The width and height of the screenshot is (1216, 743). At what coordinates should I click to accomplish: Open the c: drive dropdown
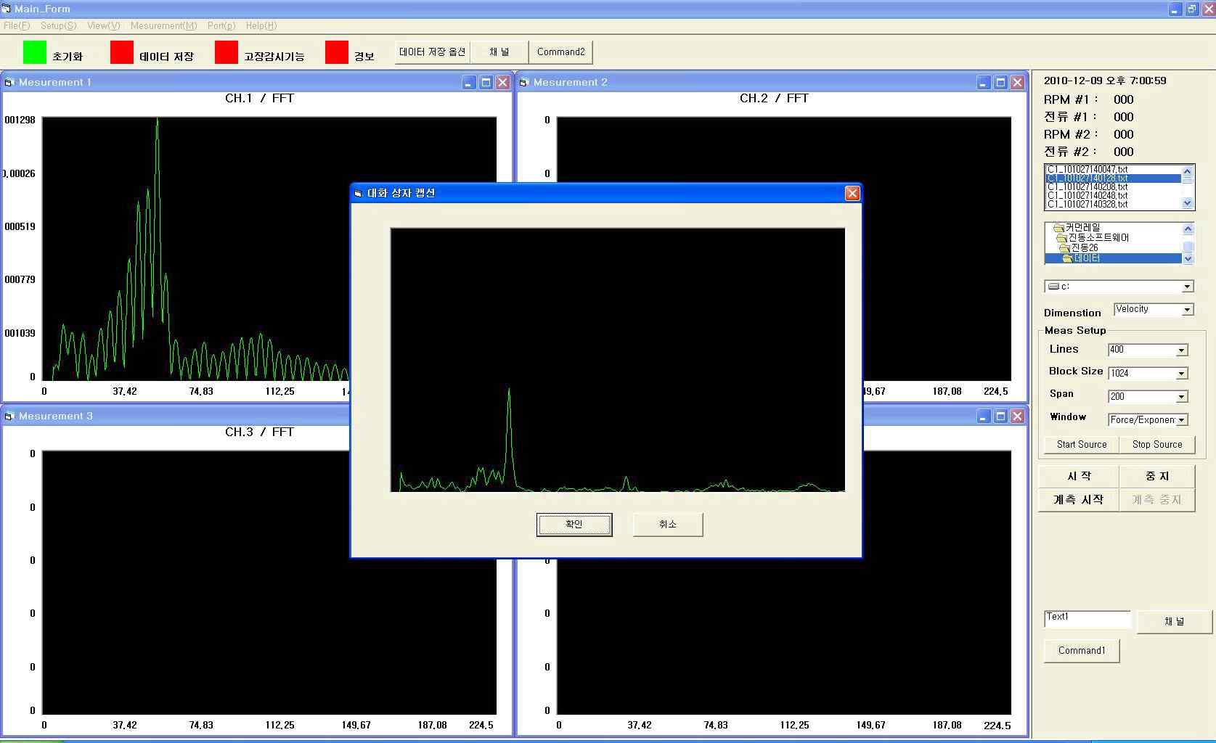(1188, 287)
